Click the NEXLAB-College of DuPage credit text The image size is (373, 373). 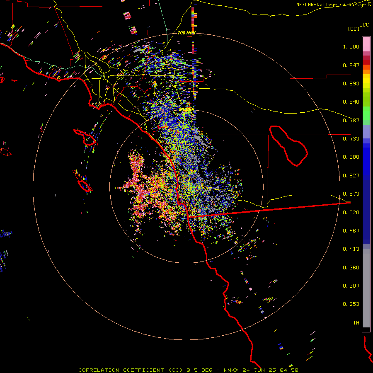tap(333, 5)
